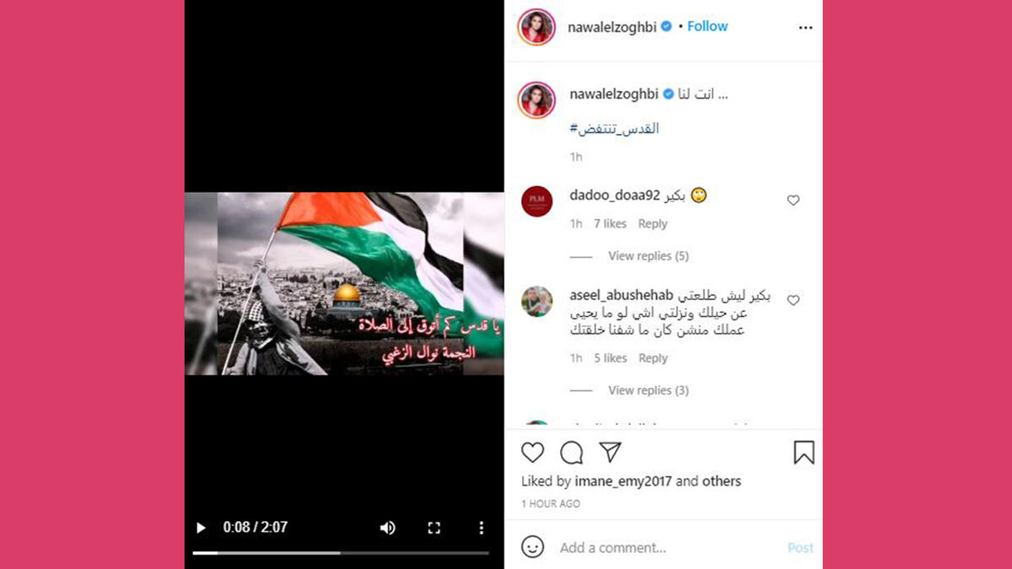This screenshot has width=1012, height=569.
Task: Open comments via the speech bubble icon
Action: click(x=572, y=453)
